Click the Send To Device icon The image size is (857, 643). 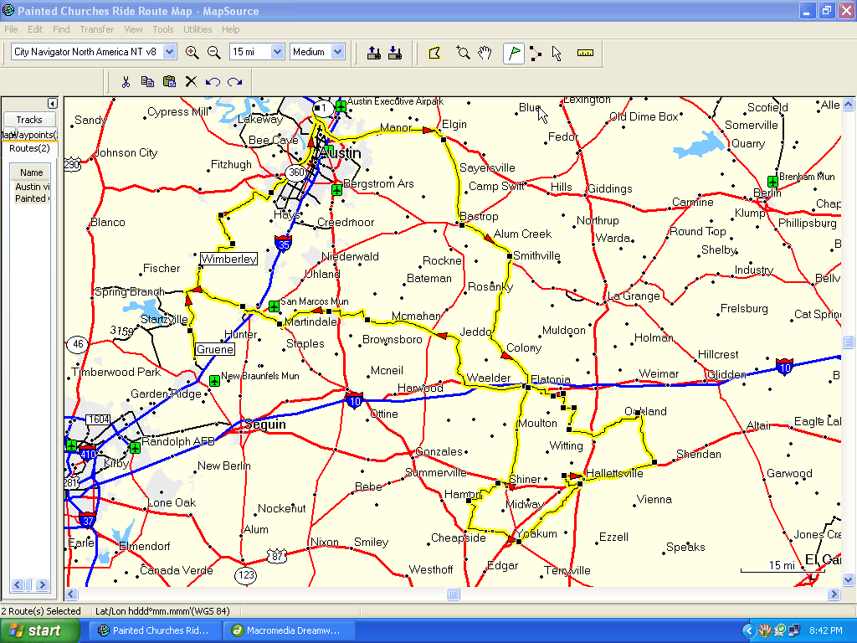[x=374, y=53]
